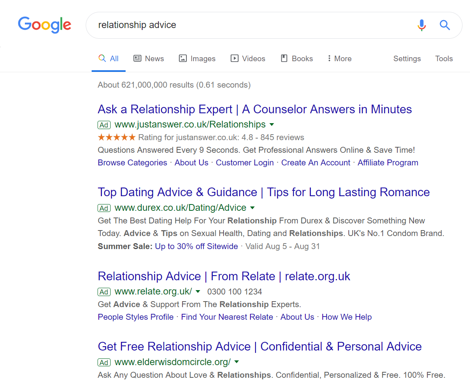Click the magnifier icon on All tab
470x390 pixels.
click(102, 58)
